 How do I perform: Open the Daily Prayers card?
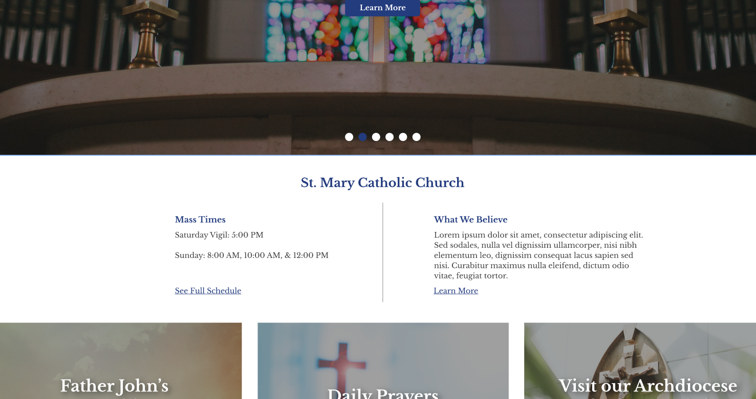coord(383,368)
